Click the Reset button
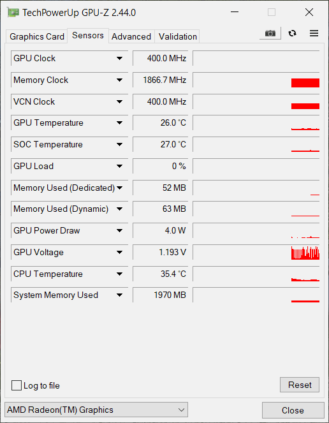Viewport: 329px width, 423px height. (300, 385)
